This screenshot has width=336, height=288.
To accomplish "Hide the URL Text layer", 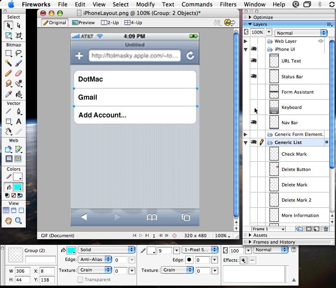I will point(253,61).
